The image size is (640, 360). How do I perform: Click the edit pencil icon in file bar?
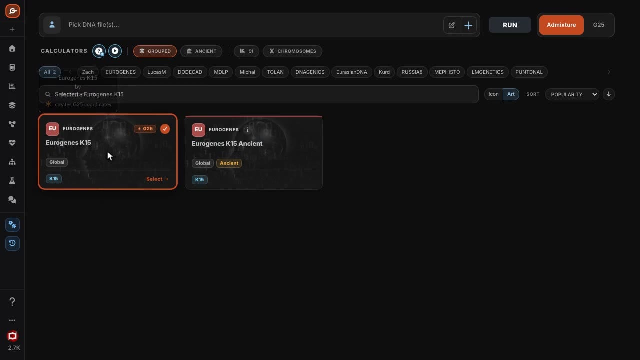click(452, 25)
